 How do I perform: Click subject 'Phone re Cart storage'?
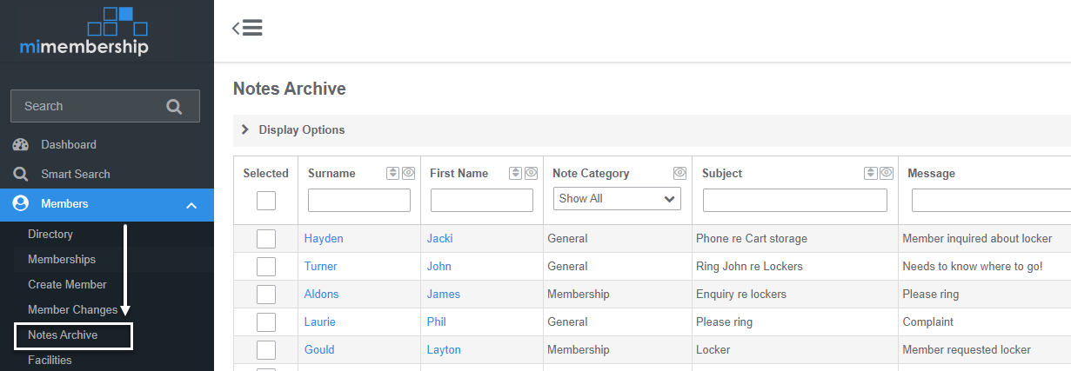pos(752,239)
